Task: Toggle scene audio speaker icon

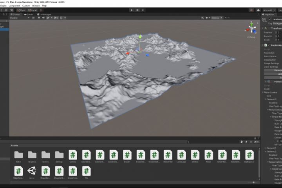Action: coord(43,18)
